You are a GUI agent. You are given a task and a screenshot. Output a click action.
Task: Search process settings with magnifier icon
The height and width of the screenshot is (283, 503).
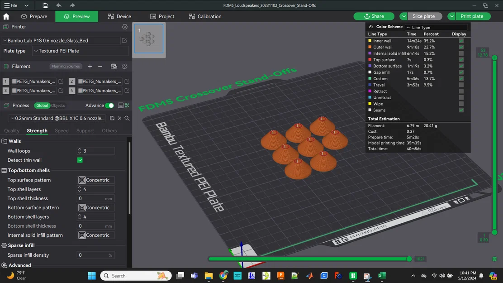pyautogui.click(x=127, y=118)
